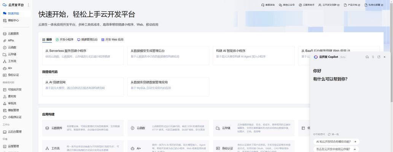Viewport: 393px width, 152px height.
Task: Open 云后台管理 in the sidebar
Action: [x=16, y=132]
